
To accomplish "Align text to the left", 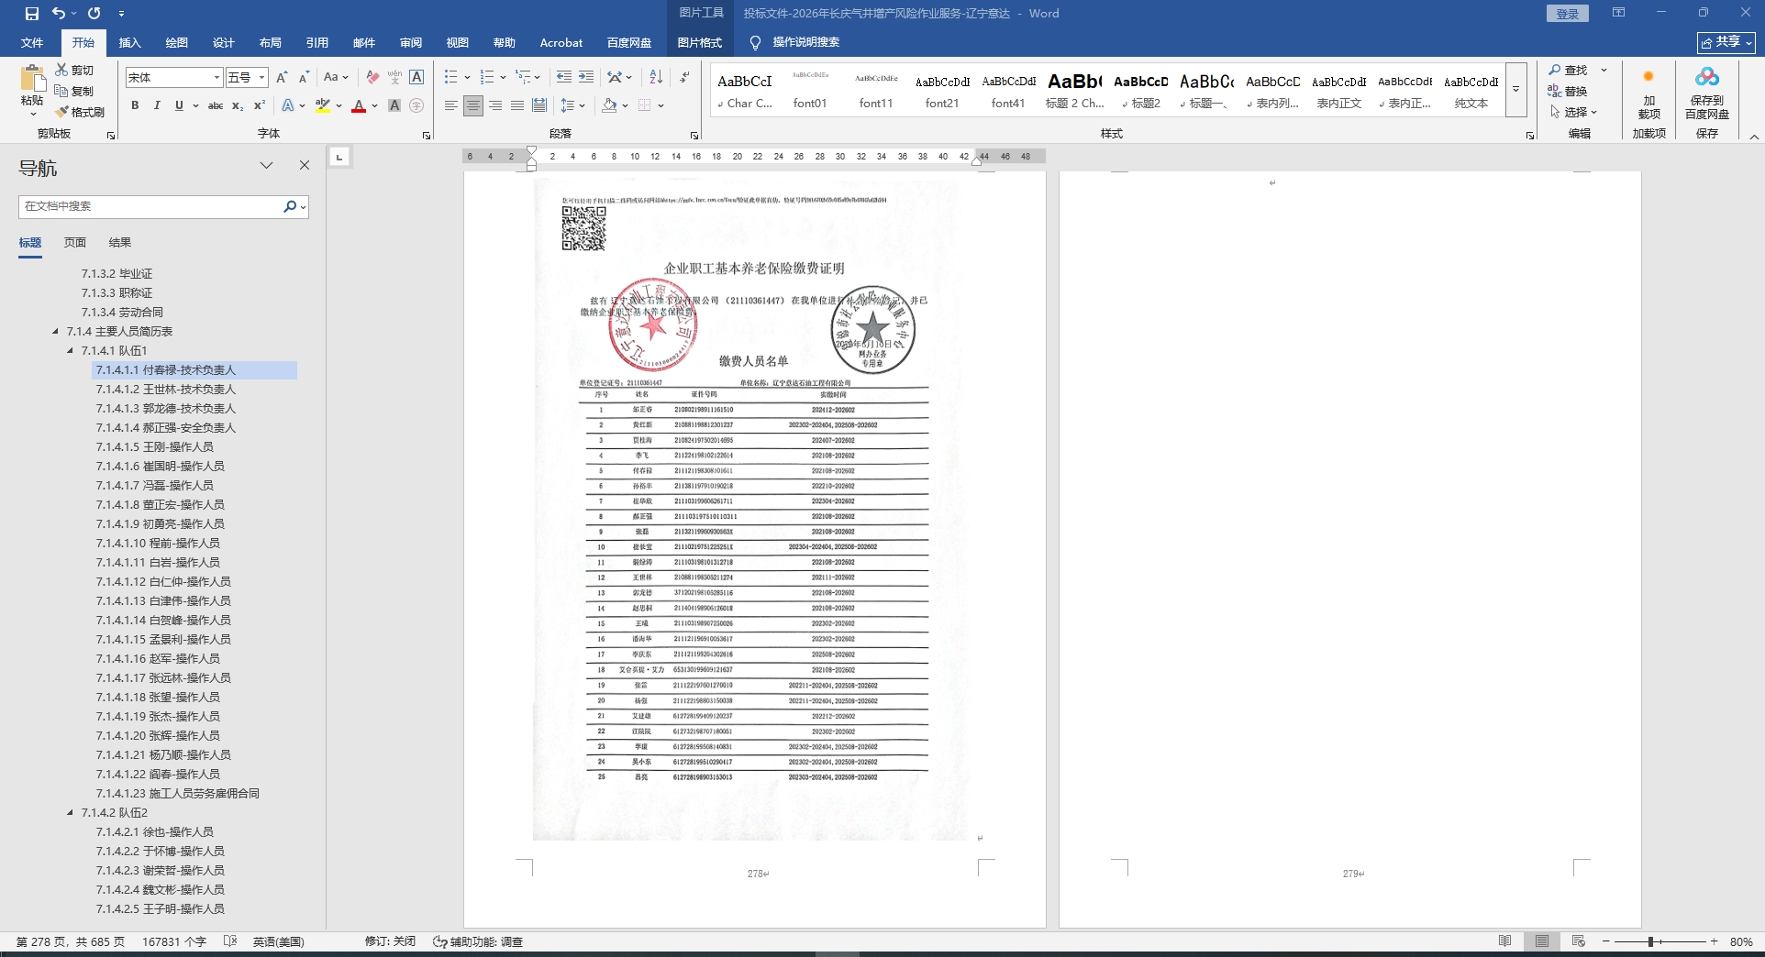I will (x=450, y=105).
